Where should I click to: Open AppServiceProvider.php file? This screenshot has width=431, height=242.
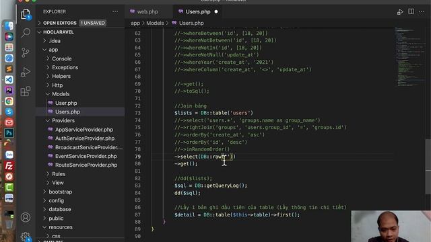click(84, 130)
